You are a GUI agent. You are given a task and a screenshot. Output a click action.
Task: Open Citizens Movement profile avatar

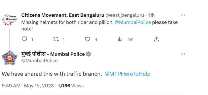[x=10, y=20]
